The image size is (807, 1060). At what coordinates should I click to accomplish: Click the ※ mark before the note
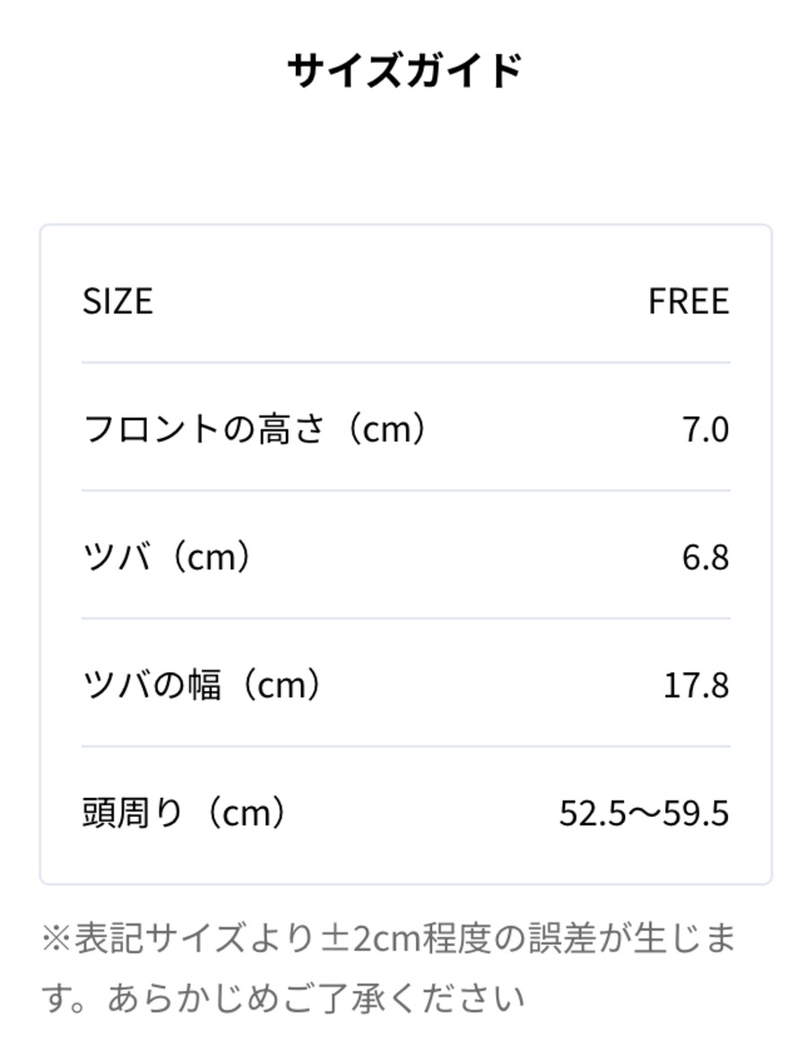56,940
